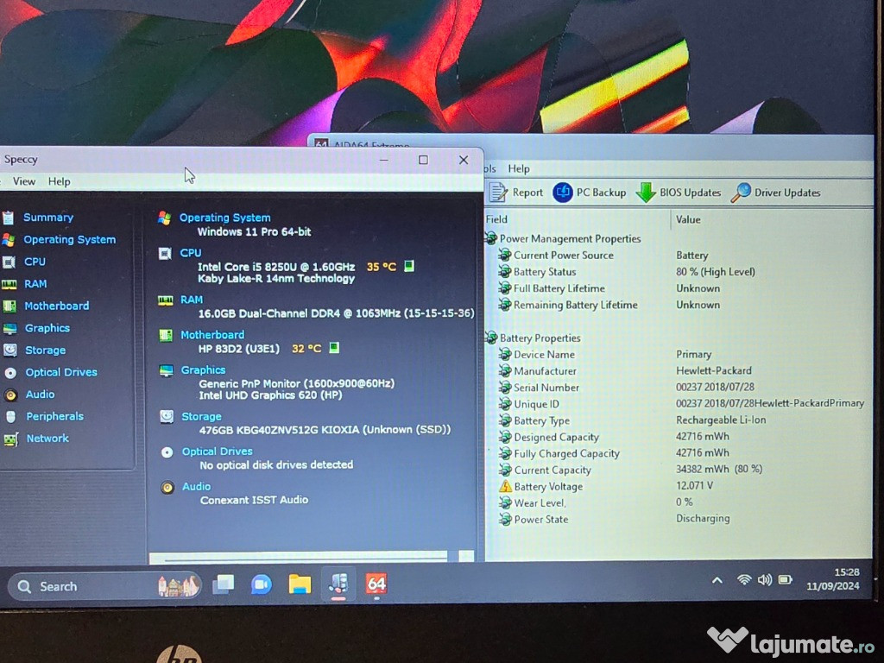
Task: Click Speccy icon in taskbar
Action: pos(338,584)
